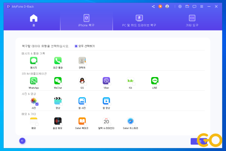Image resolution: width=226 pixels, height=151 pixels.
Task: Switch to iPhone 복구 tab
Action: pyautogui.click(x=86, y=21)
